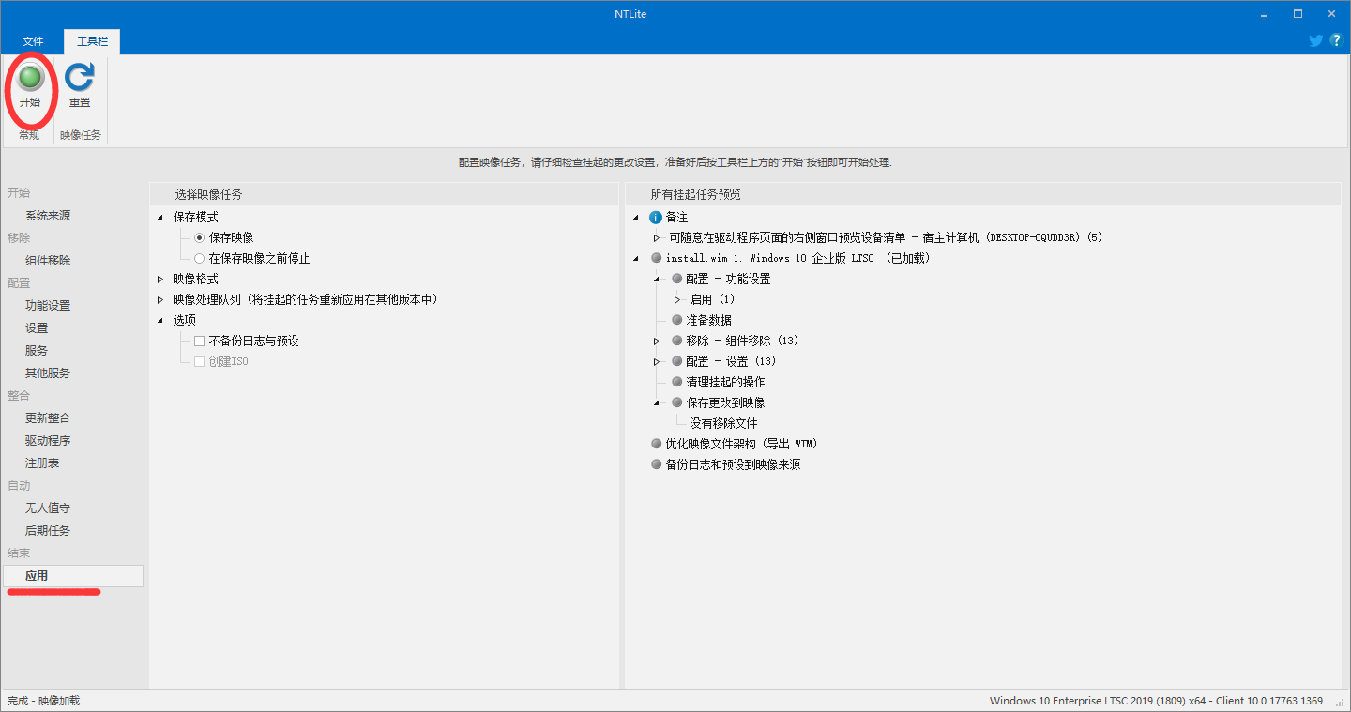Viewport: 1351px width, 712px height.
Task: Open the 驱动程序 sidebar page
Action: tap(48, 440)
